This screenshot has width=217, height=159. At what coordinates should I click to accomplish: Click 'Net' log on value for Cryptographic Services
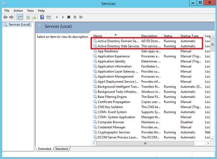click(207, 132)
